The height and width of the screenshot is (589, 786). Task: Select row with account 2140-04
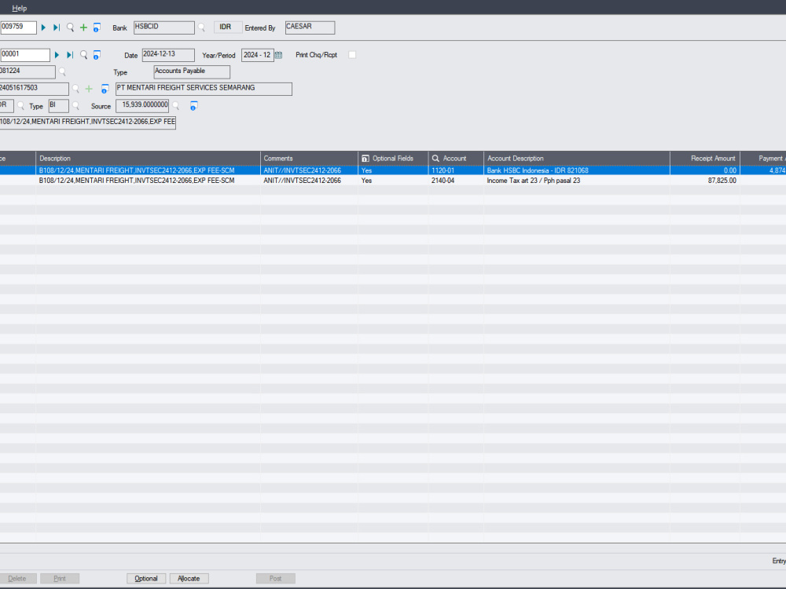[x=393, y=181]
